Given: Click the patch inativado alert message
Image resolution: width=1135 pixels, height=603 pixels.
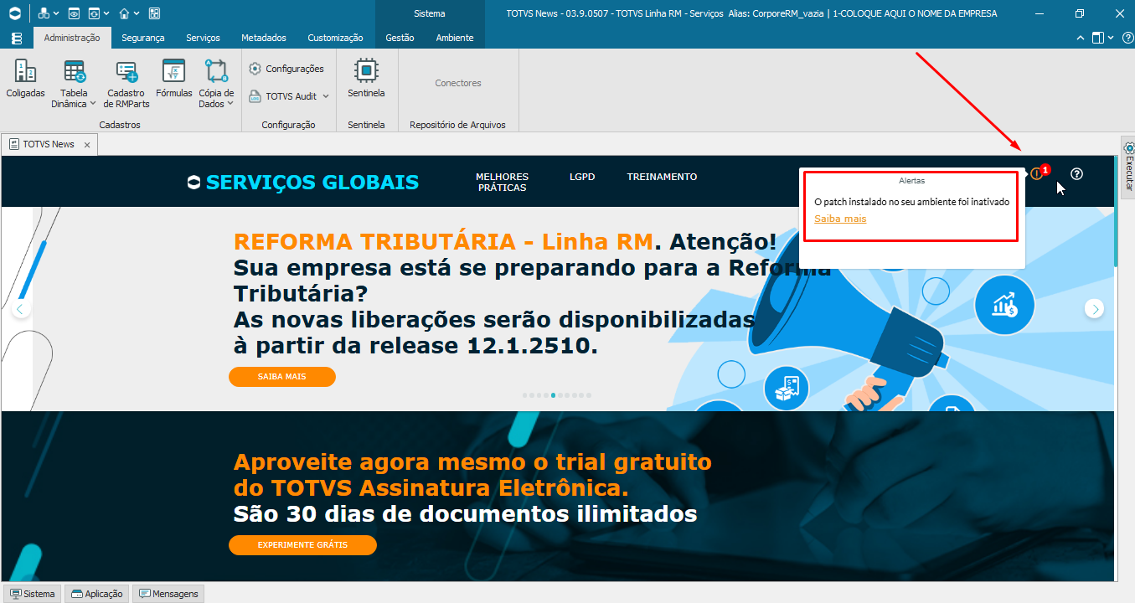Looking at the screenshot, I should pos(911,202).
